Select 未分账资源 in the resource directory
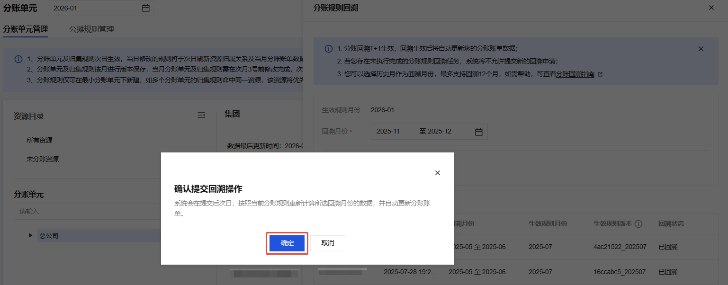Viewport: 728px width, 285px height. [x=43, y=160]
